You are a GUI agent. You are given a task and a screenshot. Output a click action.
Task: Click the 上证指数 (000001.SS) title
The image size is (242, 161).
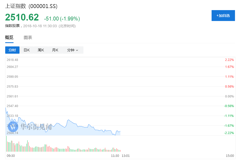pos(31,6)
